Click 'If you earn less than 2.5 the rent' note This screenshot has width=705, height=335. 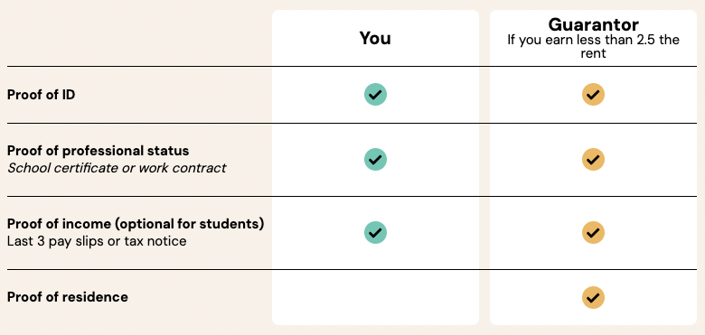pos(593,46)
